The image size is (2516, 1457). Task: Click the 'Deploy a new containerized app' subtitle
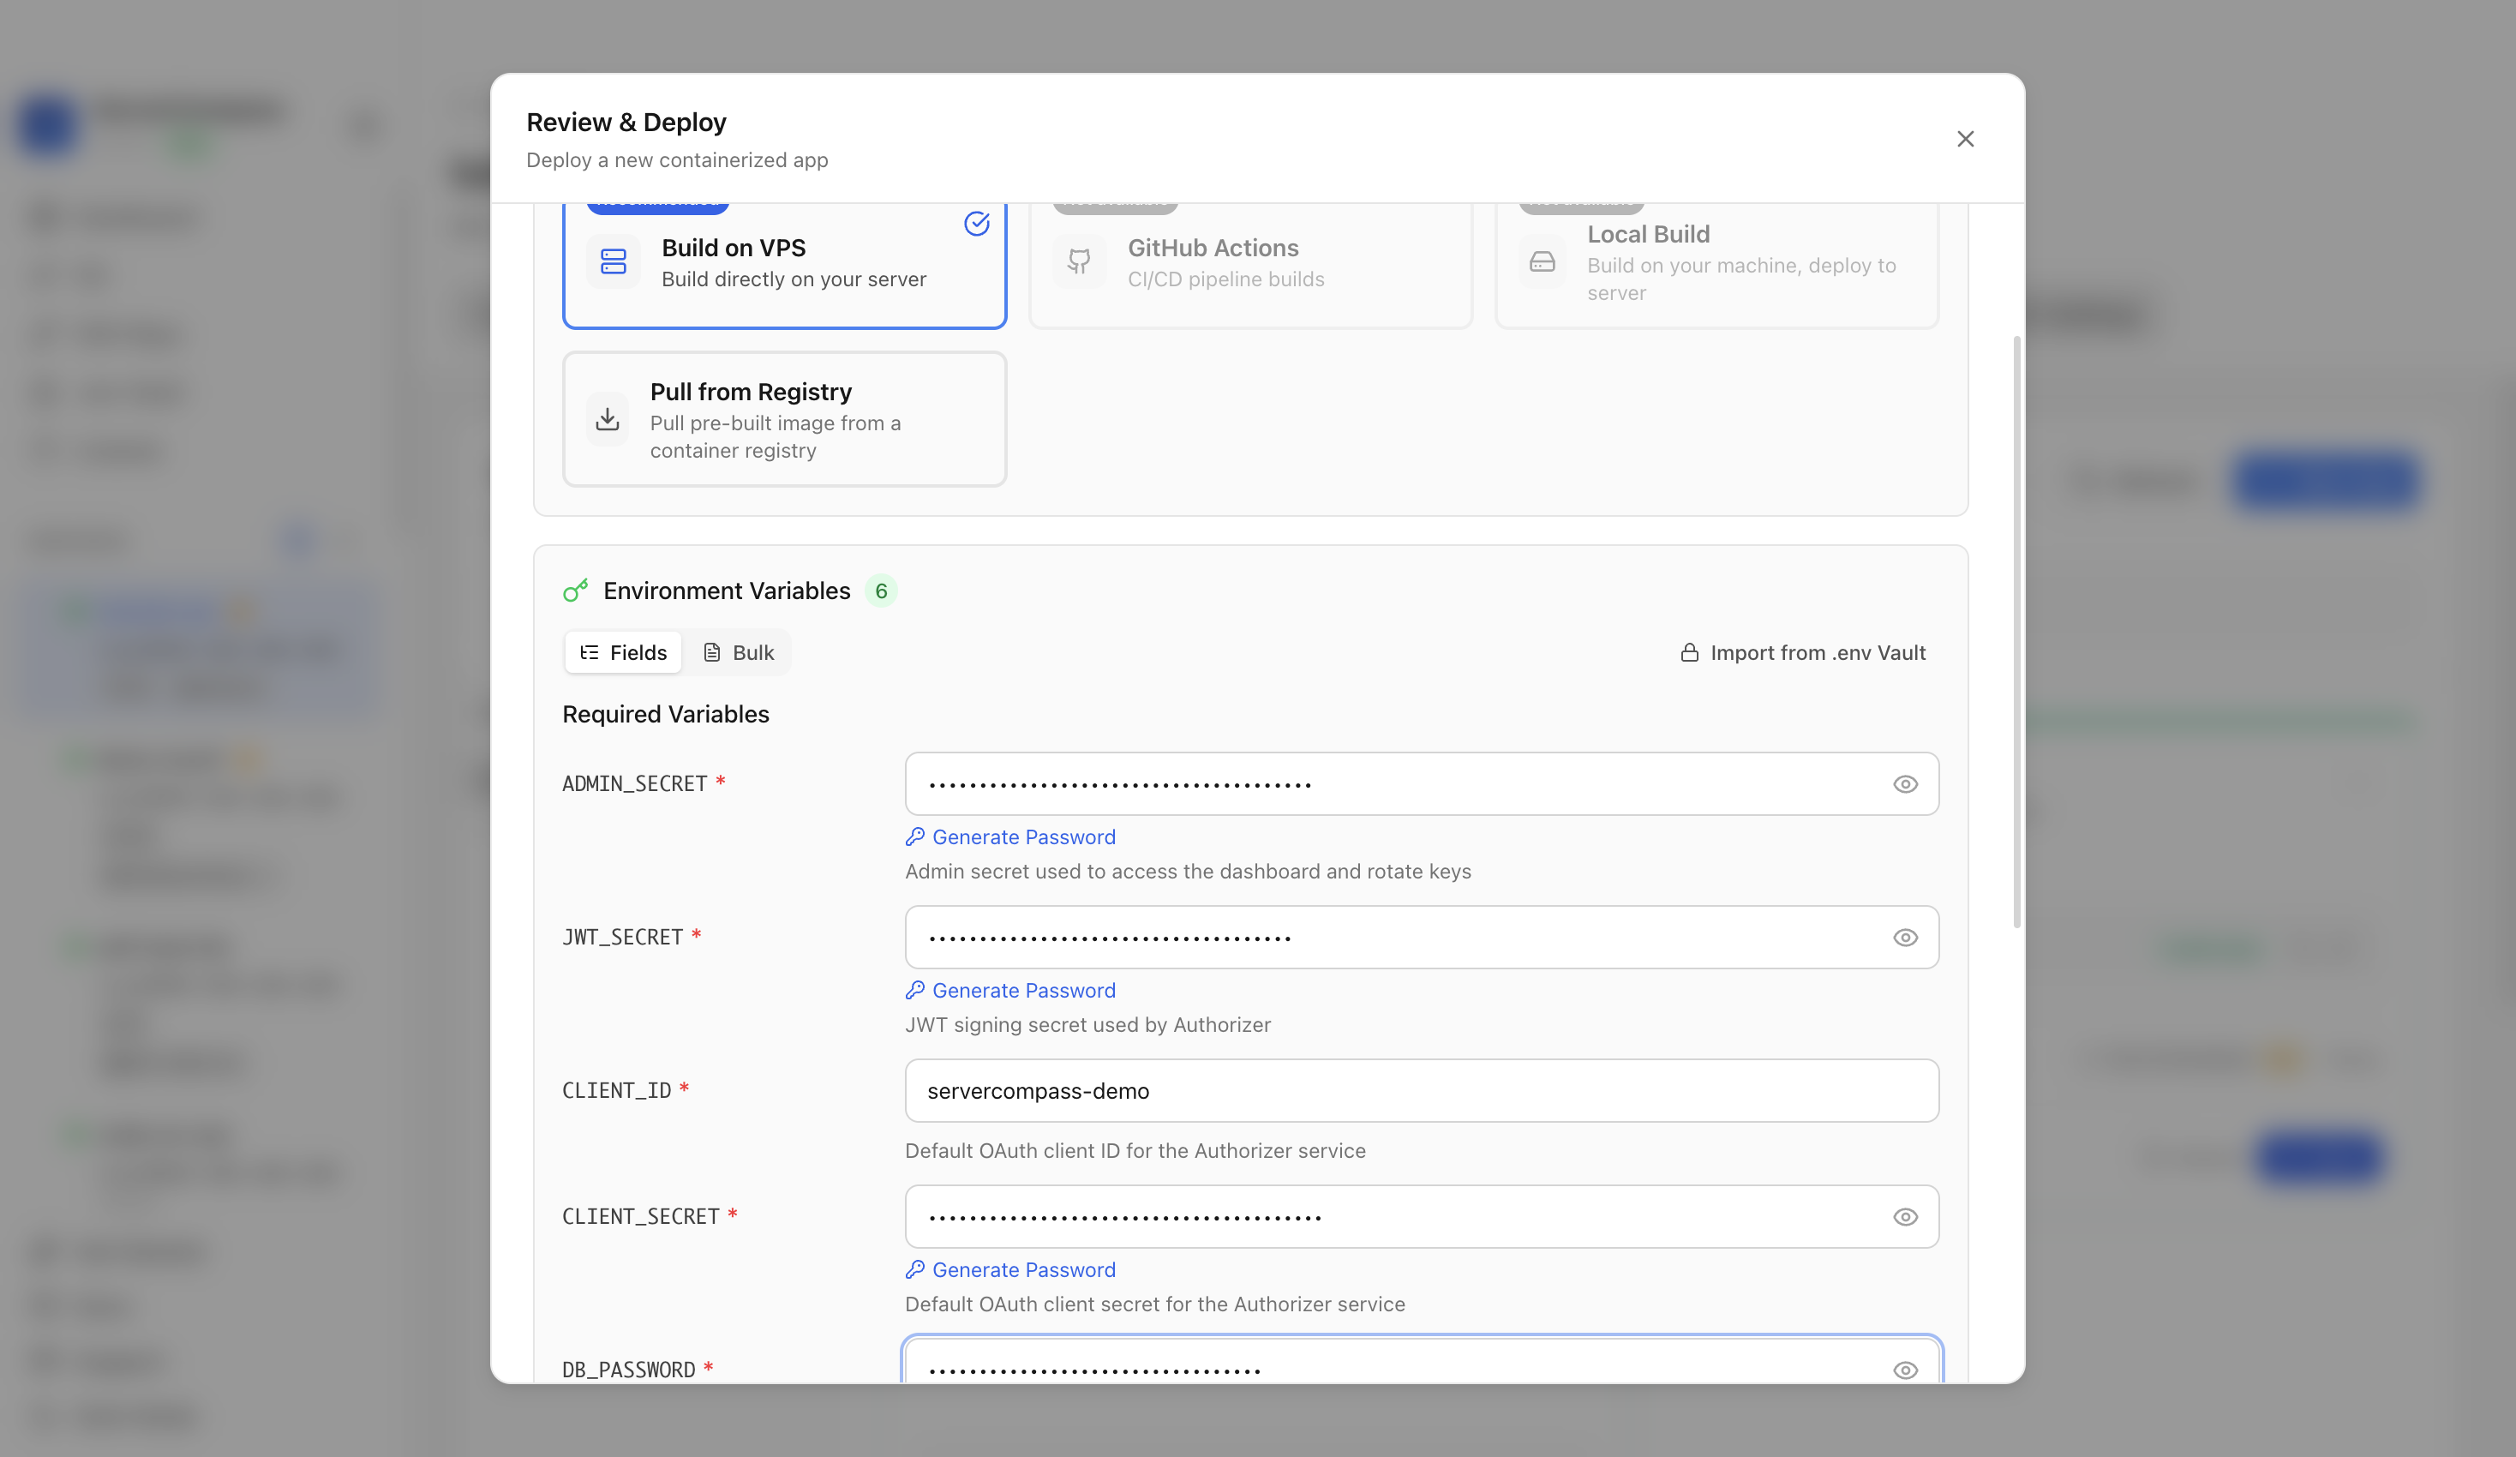pos(677,159)
